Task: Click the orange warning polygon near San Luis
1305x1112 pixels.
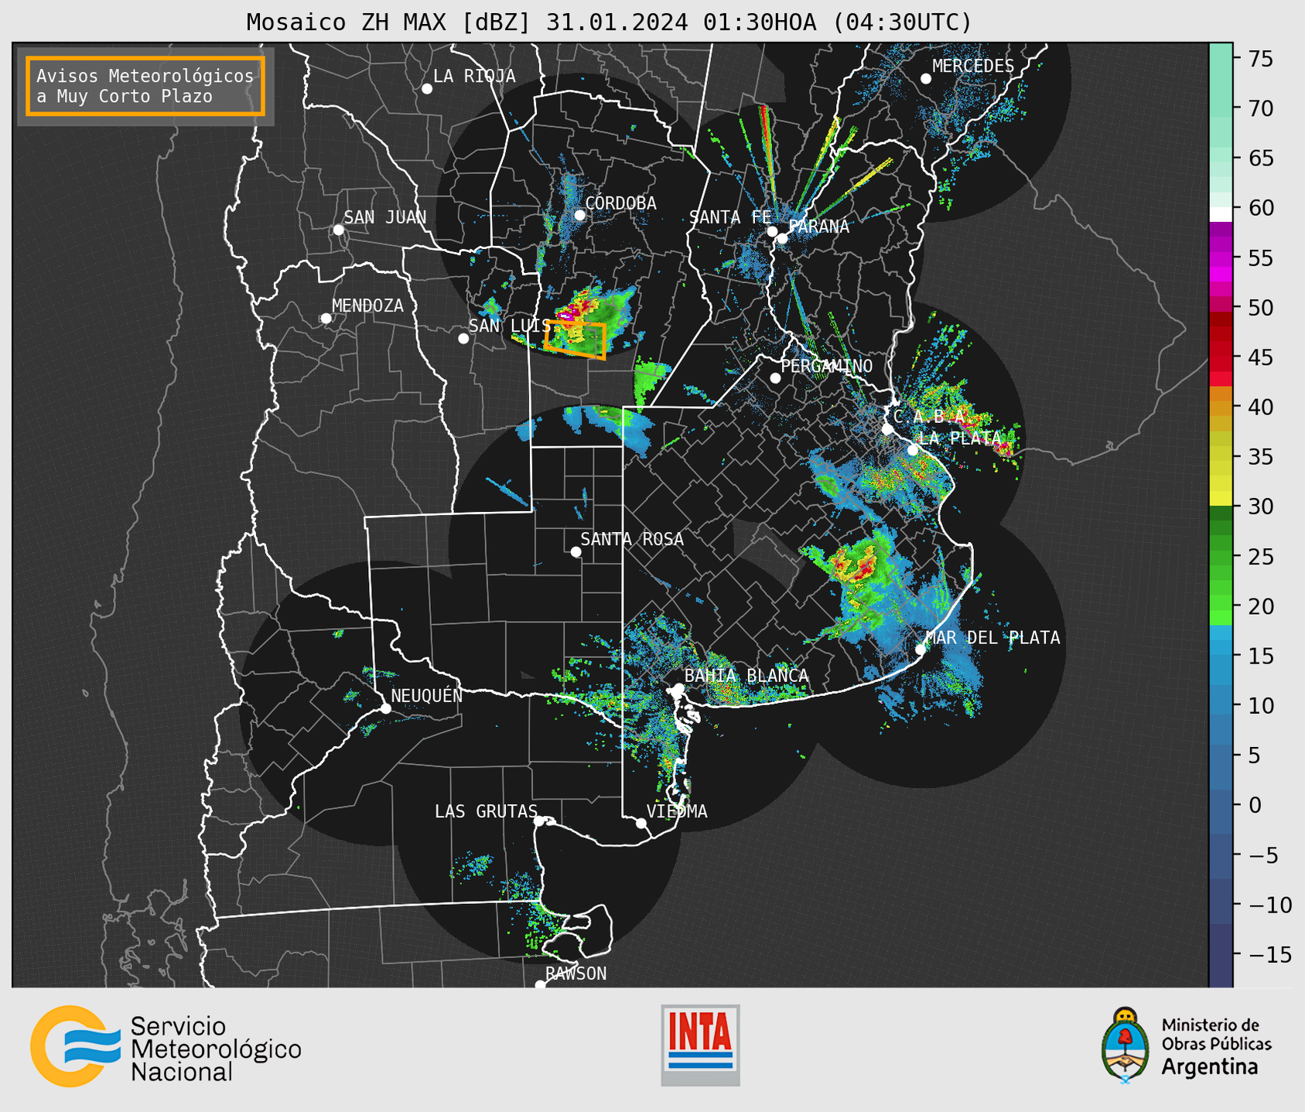Action: [x=575, y=339]
